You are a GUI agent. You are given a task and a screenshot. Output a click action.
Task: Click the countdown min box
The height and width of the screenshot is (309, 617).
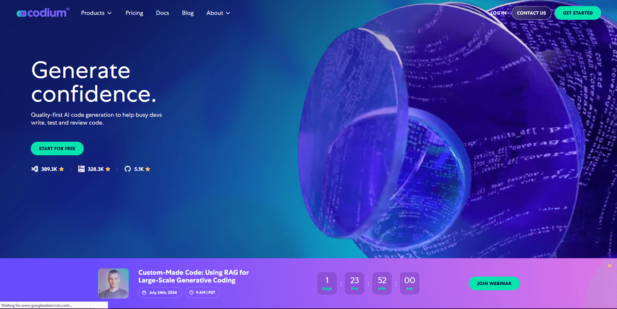[x=382, y=283]
